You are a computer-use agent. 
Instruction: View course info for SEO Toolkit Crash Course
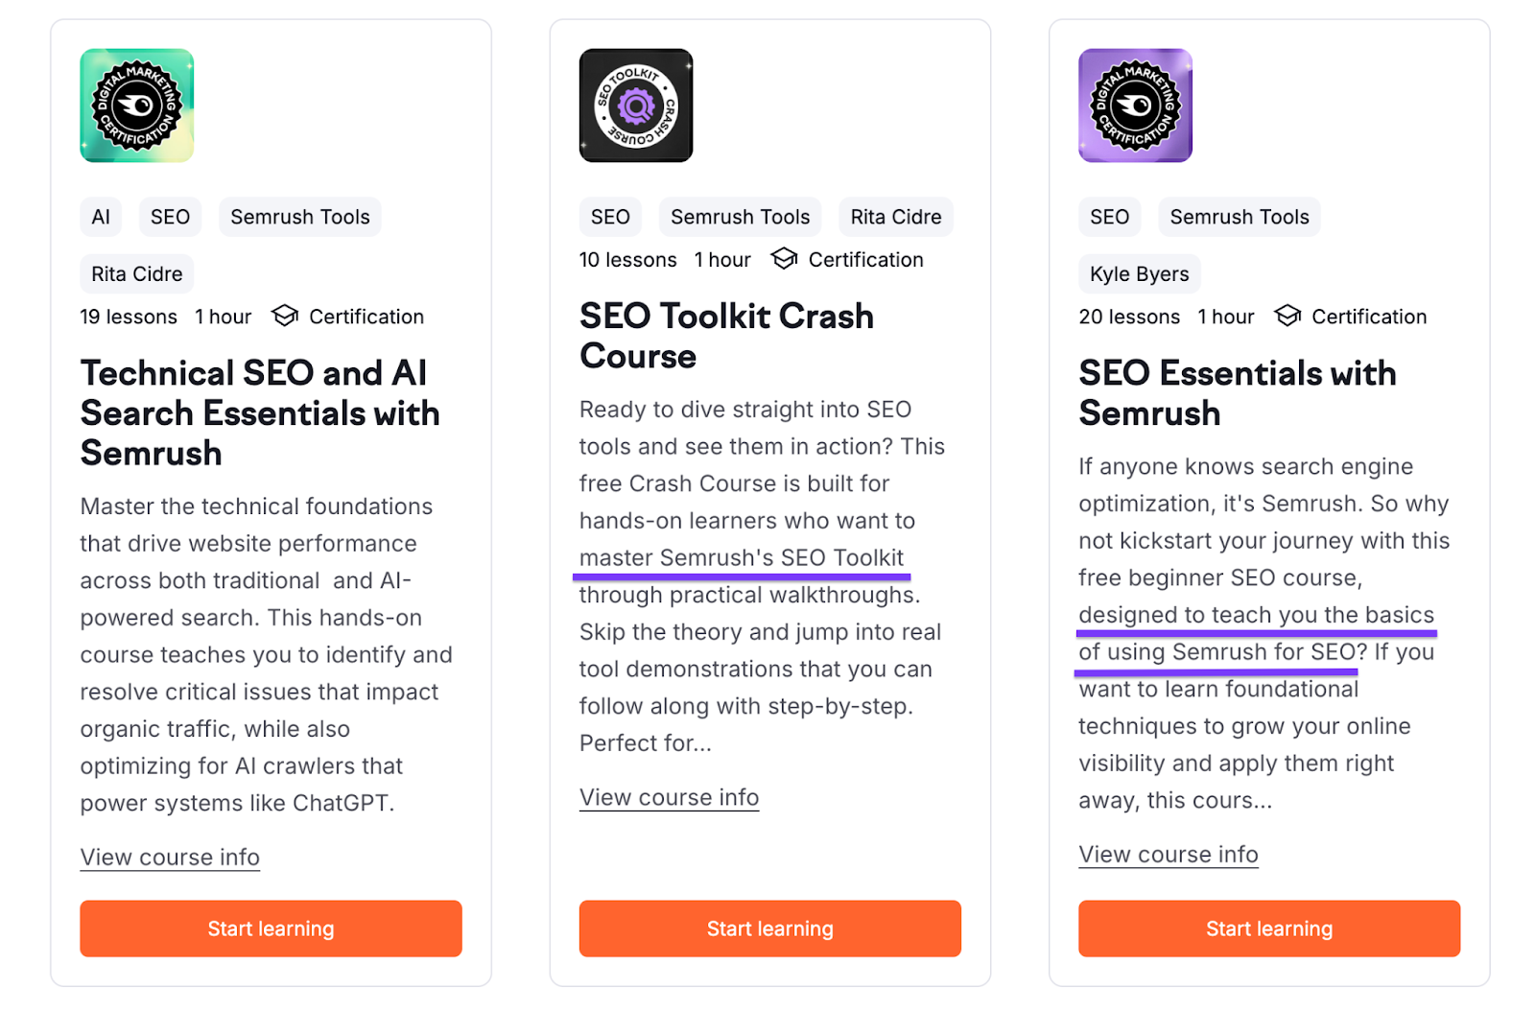(x=669, y=798)
